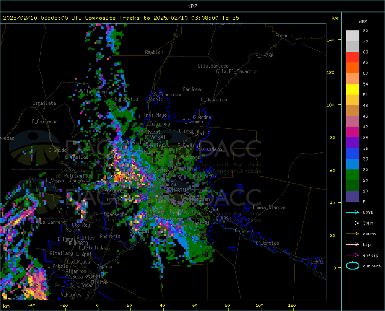This screenshot has width=385, height=311.
Task: Click the 'SanJose' town label
Action: [192, 89]
